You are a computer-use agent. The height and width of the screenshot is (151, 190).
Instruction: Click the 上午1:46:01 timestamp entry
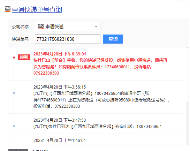tap(60, 141)
